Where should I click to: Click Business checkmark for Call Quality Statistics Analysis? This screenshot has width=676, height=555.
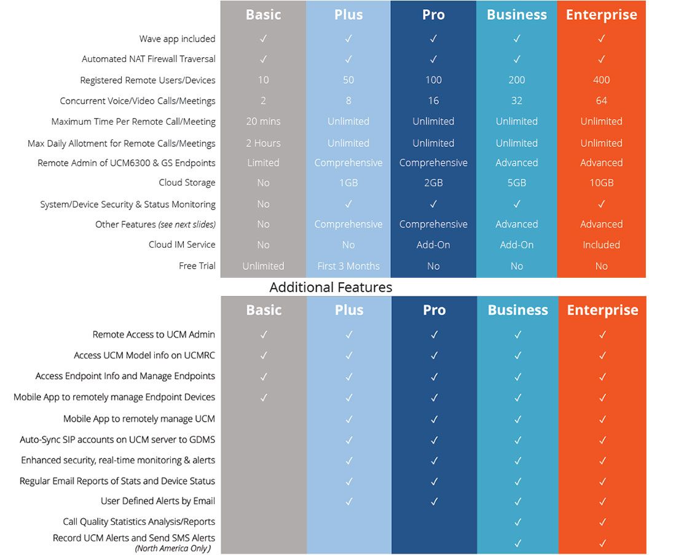(517, 522)
